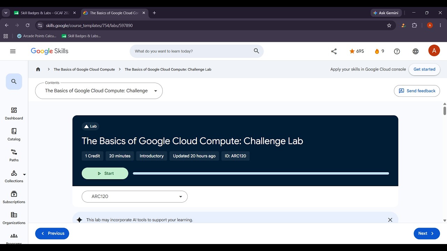The height and width of the screenshot is (251, 447).
Task: Reload the page
Action: tap(28, 25)
